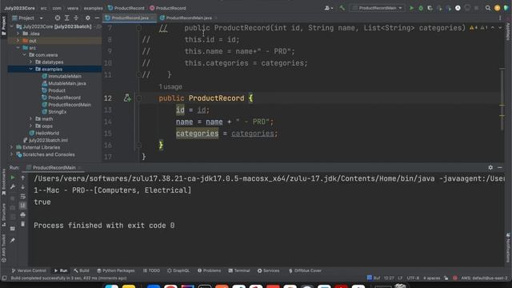Expand the datatypes package
This screenshot has height=288, width=512.
[30, 62]
